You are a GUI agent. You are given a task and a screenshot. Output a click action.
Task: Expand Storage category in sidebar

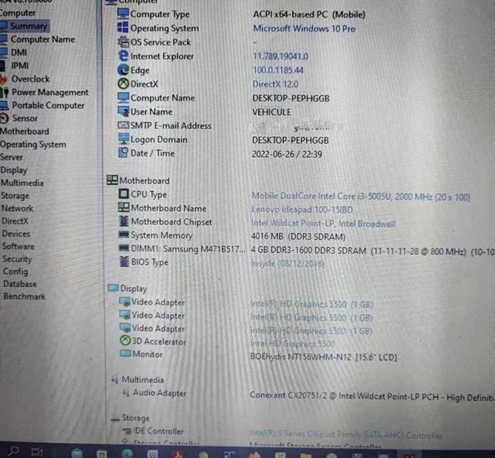click(x=15, y=196)
